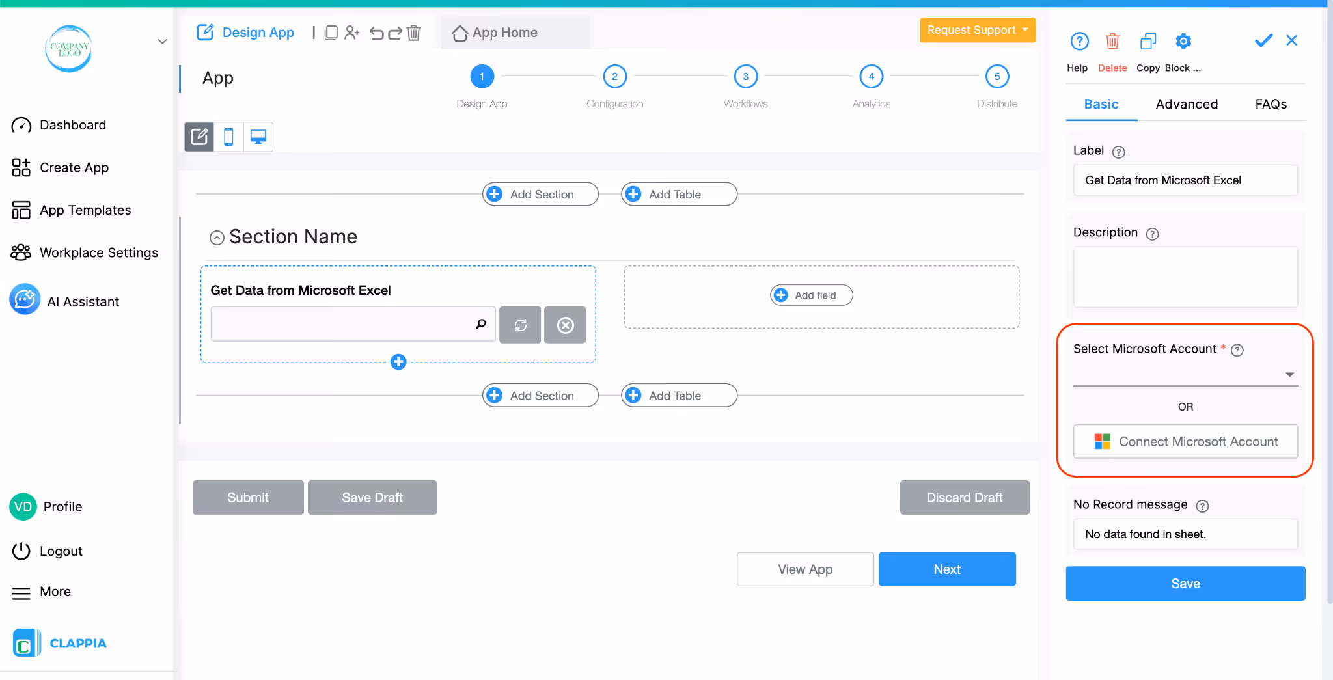The width and height of the screenshot is (1333, 680).
Task: Open More menu in sidebar
Action: click(x=41, y=592)
